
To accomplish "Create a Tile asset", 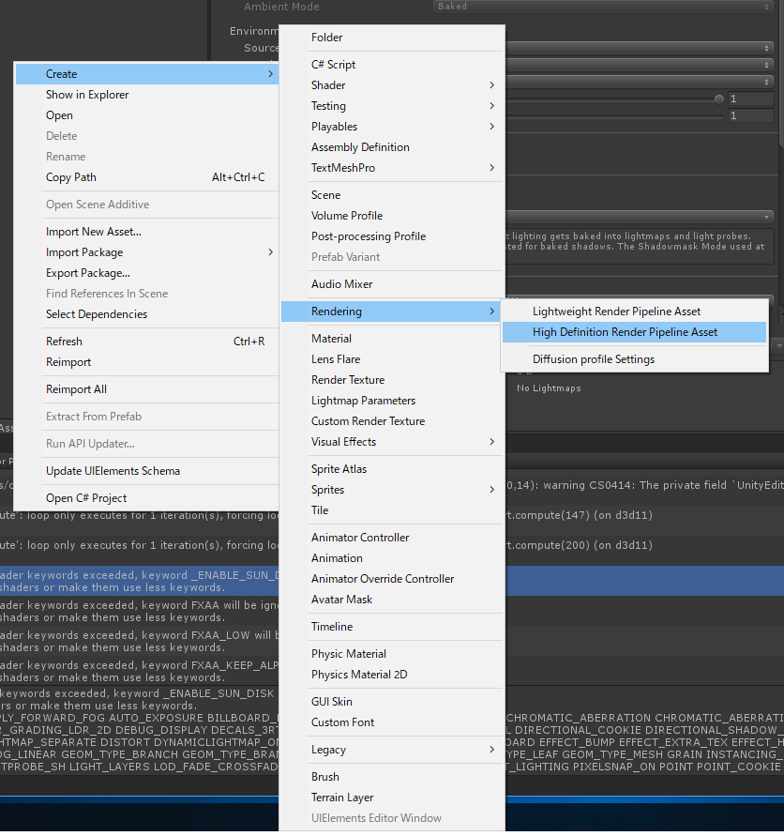I will tap(392, 510).
